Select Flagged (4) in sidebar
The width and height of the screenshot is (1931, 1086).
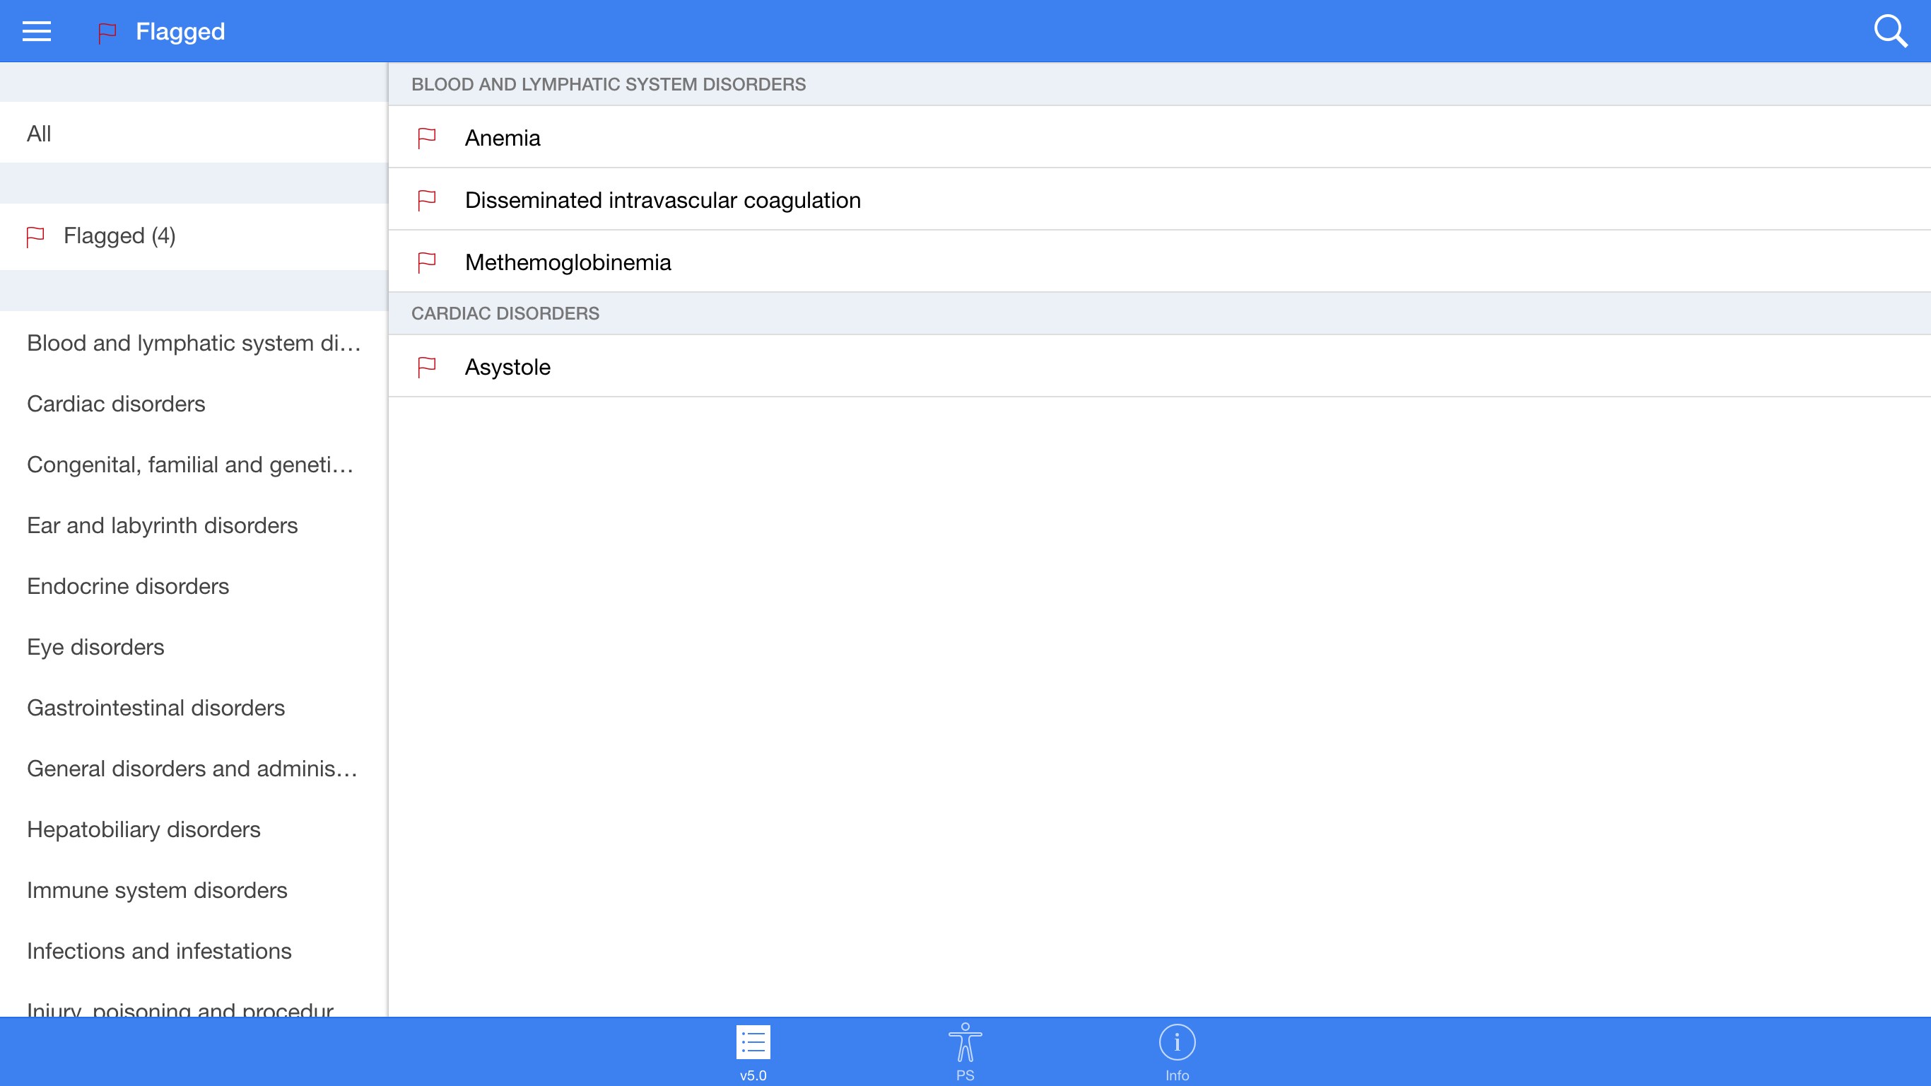[x=119, y=236]
